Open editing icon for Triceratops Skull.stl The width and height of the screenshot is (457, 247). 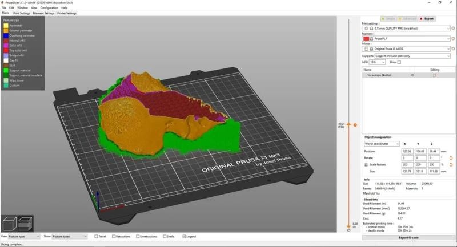pos(435,75)
